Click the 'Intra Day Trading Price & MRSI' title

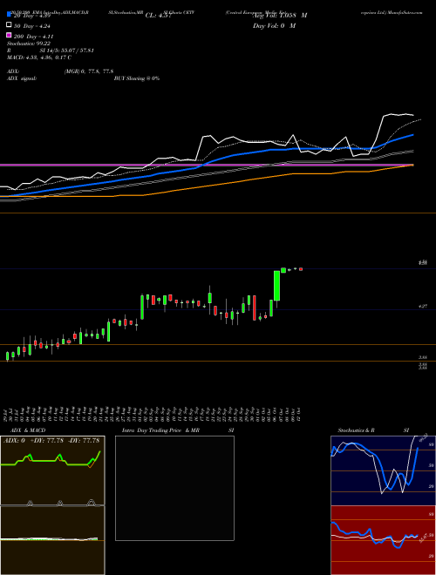tap(178, 430)
